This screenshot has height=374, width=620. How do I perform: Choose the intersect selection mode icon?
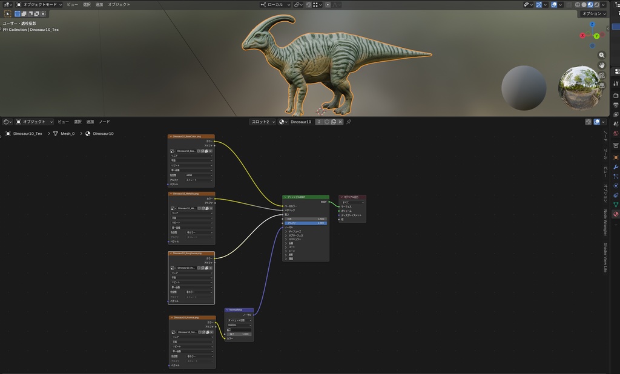(43, 13)
